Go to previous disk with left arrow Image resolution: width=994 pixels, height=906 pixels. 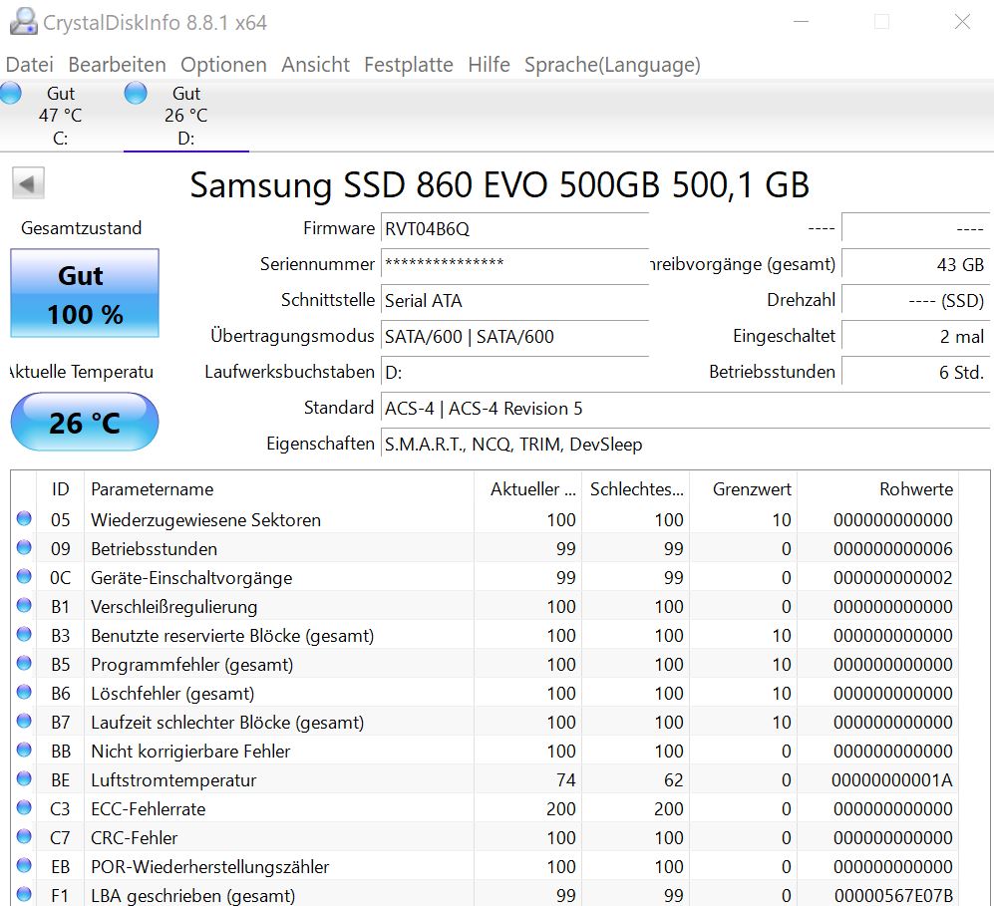point(28,183)
